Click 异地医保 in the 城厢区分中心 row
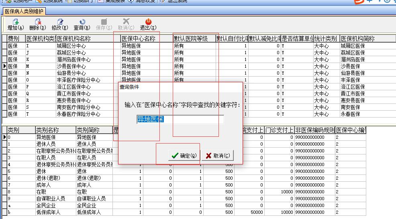396x219 pixels. (x=147, y=46)
